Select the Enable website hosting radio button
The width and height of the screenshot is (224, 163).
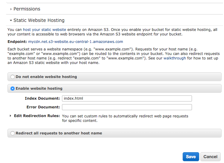pos(13,89)
